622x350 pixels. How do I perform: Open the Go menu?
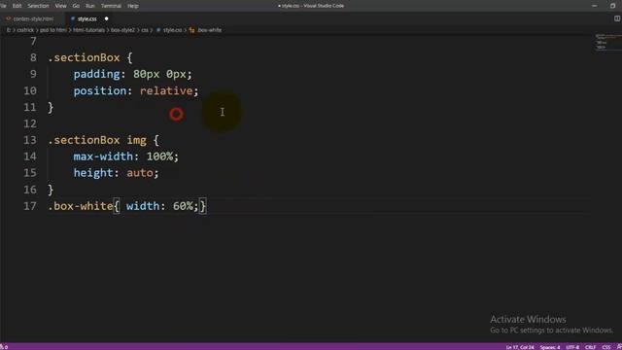tap(76, 6)
